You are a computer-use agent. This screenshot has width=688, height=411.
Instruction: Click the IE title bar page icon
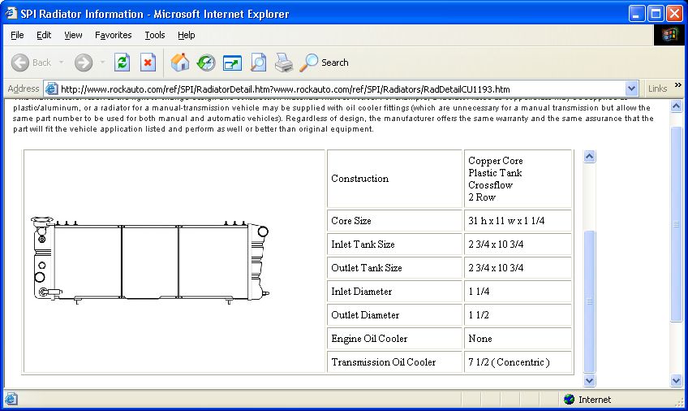[x=11, y=13]
